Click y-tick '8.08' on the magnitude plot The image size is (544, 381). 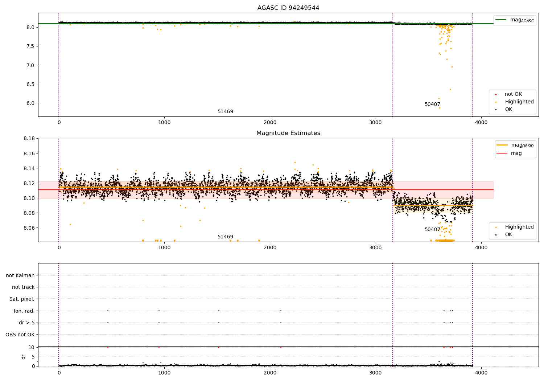pos(29,213)
